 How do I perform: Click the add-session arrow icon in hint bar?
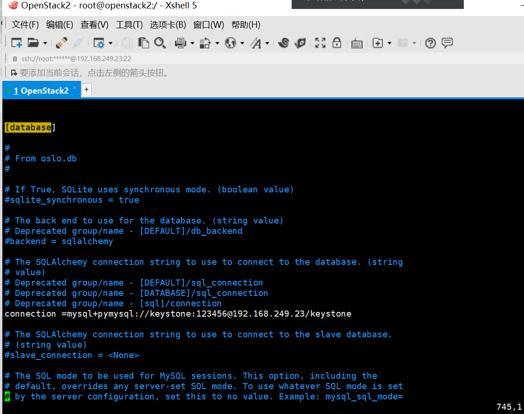click(x=15, y=72)
